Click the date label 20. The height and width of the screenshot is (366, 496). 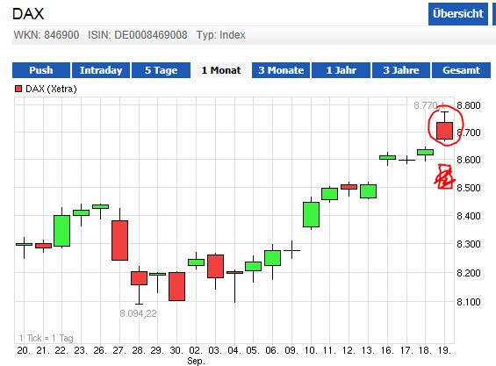24,350
